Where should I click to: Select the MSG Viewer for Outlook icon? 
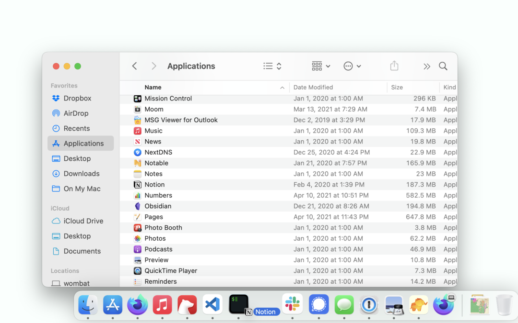tap(138, 120)
